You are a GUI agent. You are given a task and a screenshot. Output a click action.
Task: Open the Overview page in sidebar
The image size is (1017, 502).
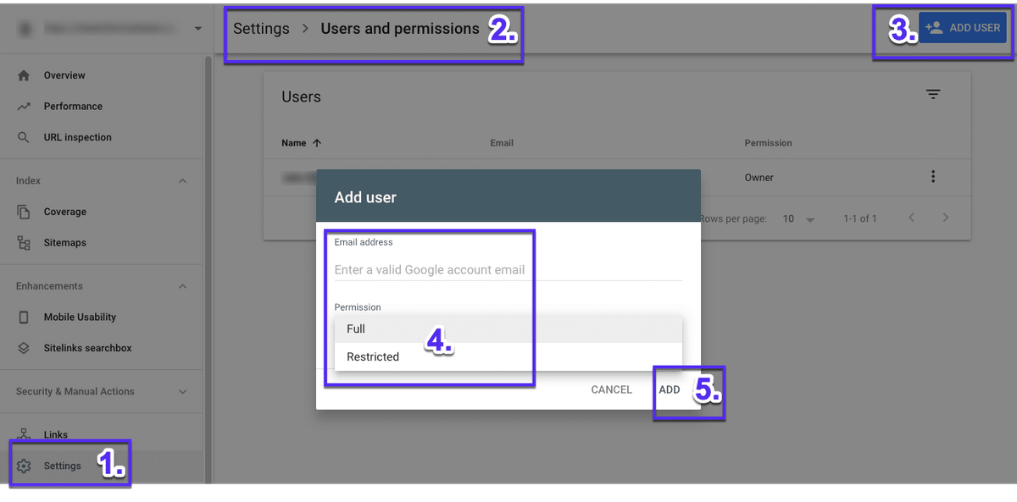(x=64, y=75)
